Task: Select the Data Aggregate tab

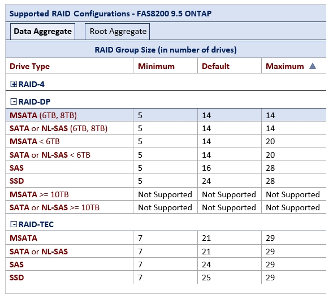Action: tap(43, 32)
